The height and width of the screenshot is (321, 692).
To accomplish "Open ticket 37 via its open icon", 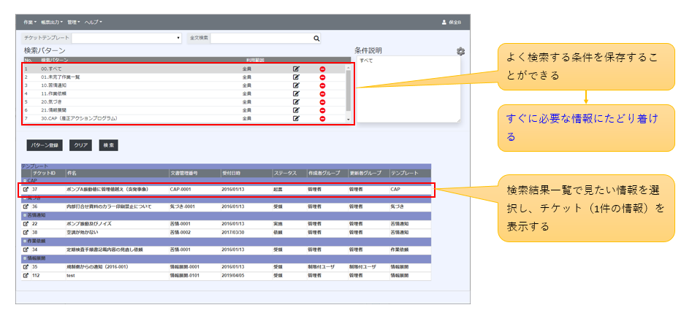I will tap(26, 189).
